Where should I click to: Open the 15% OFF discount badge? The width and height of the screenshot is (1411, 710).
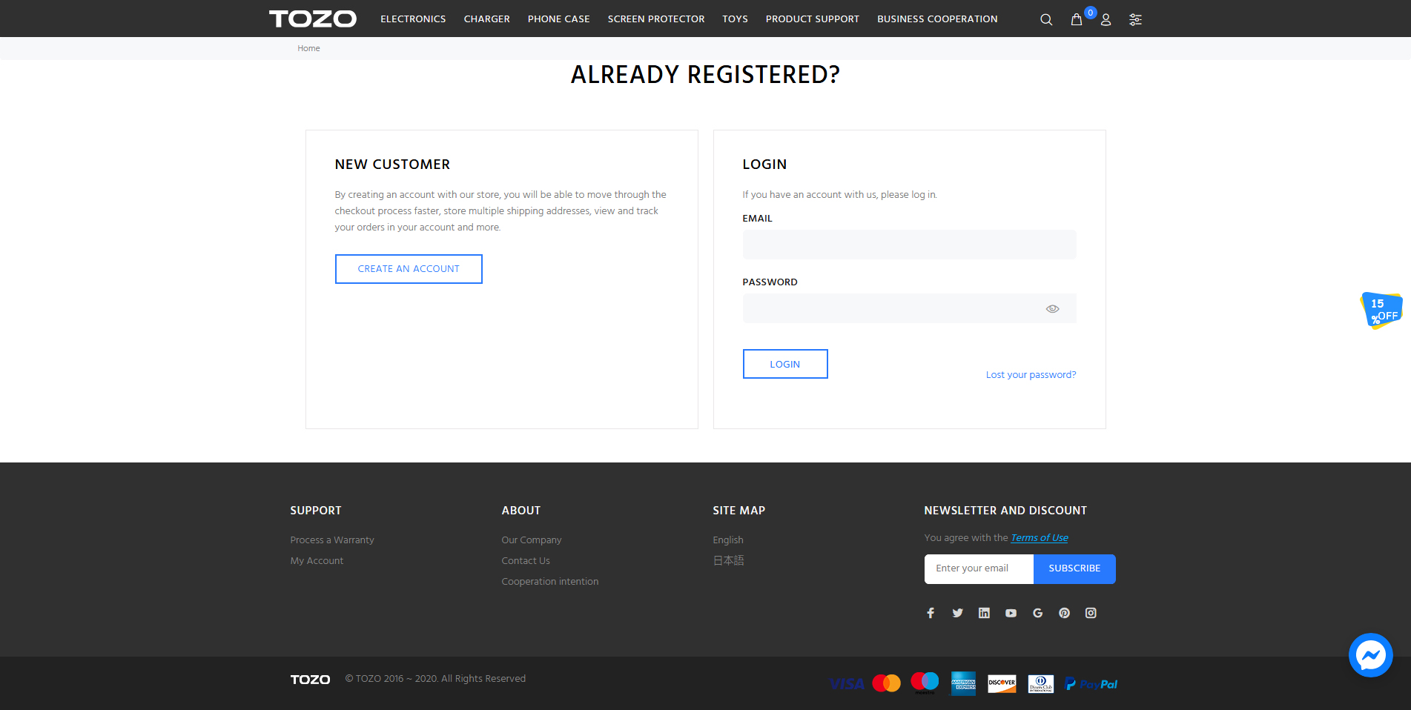[x=1381, y=310]
